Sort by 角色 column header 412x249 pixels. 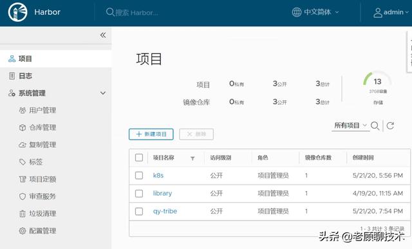(263, 158)
